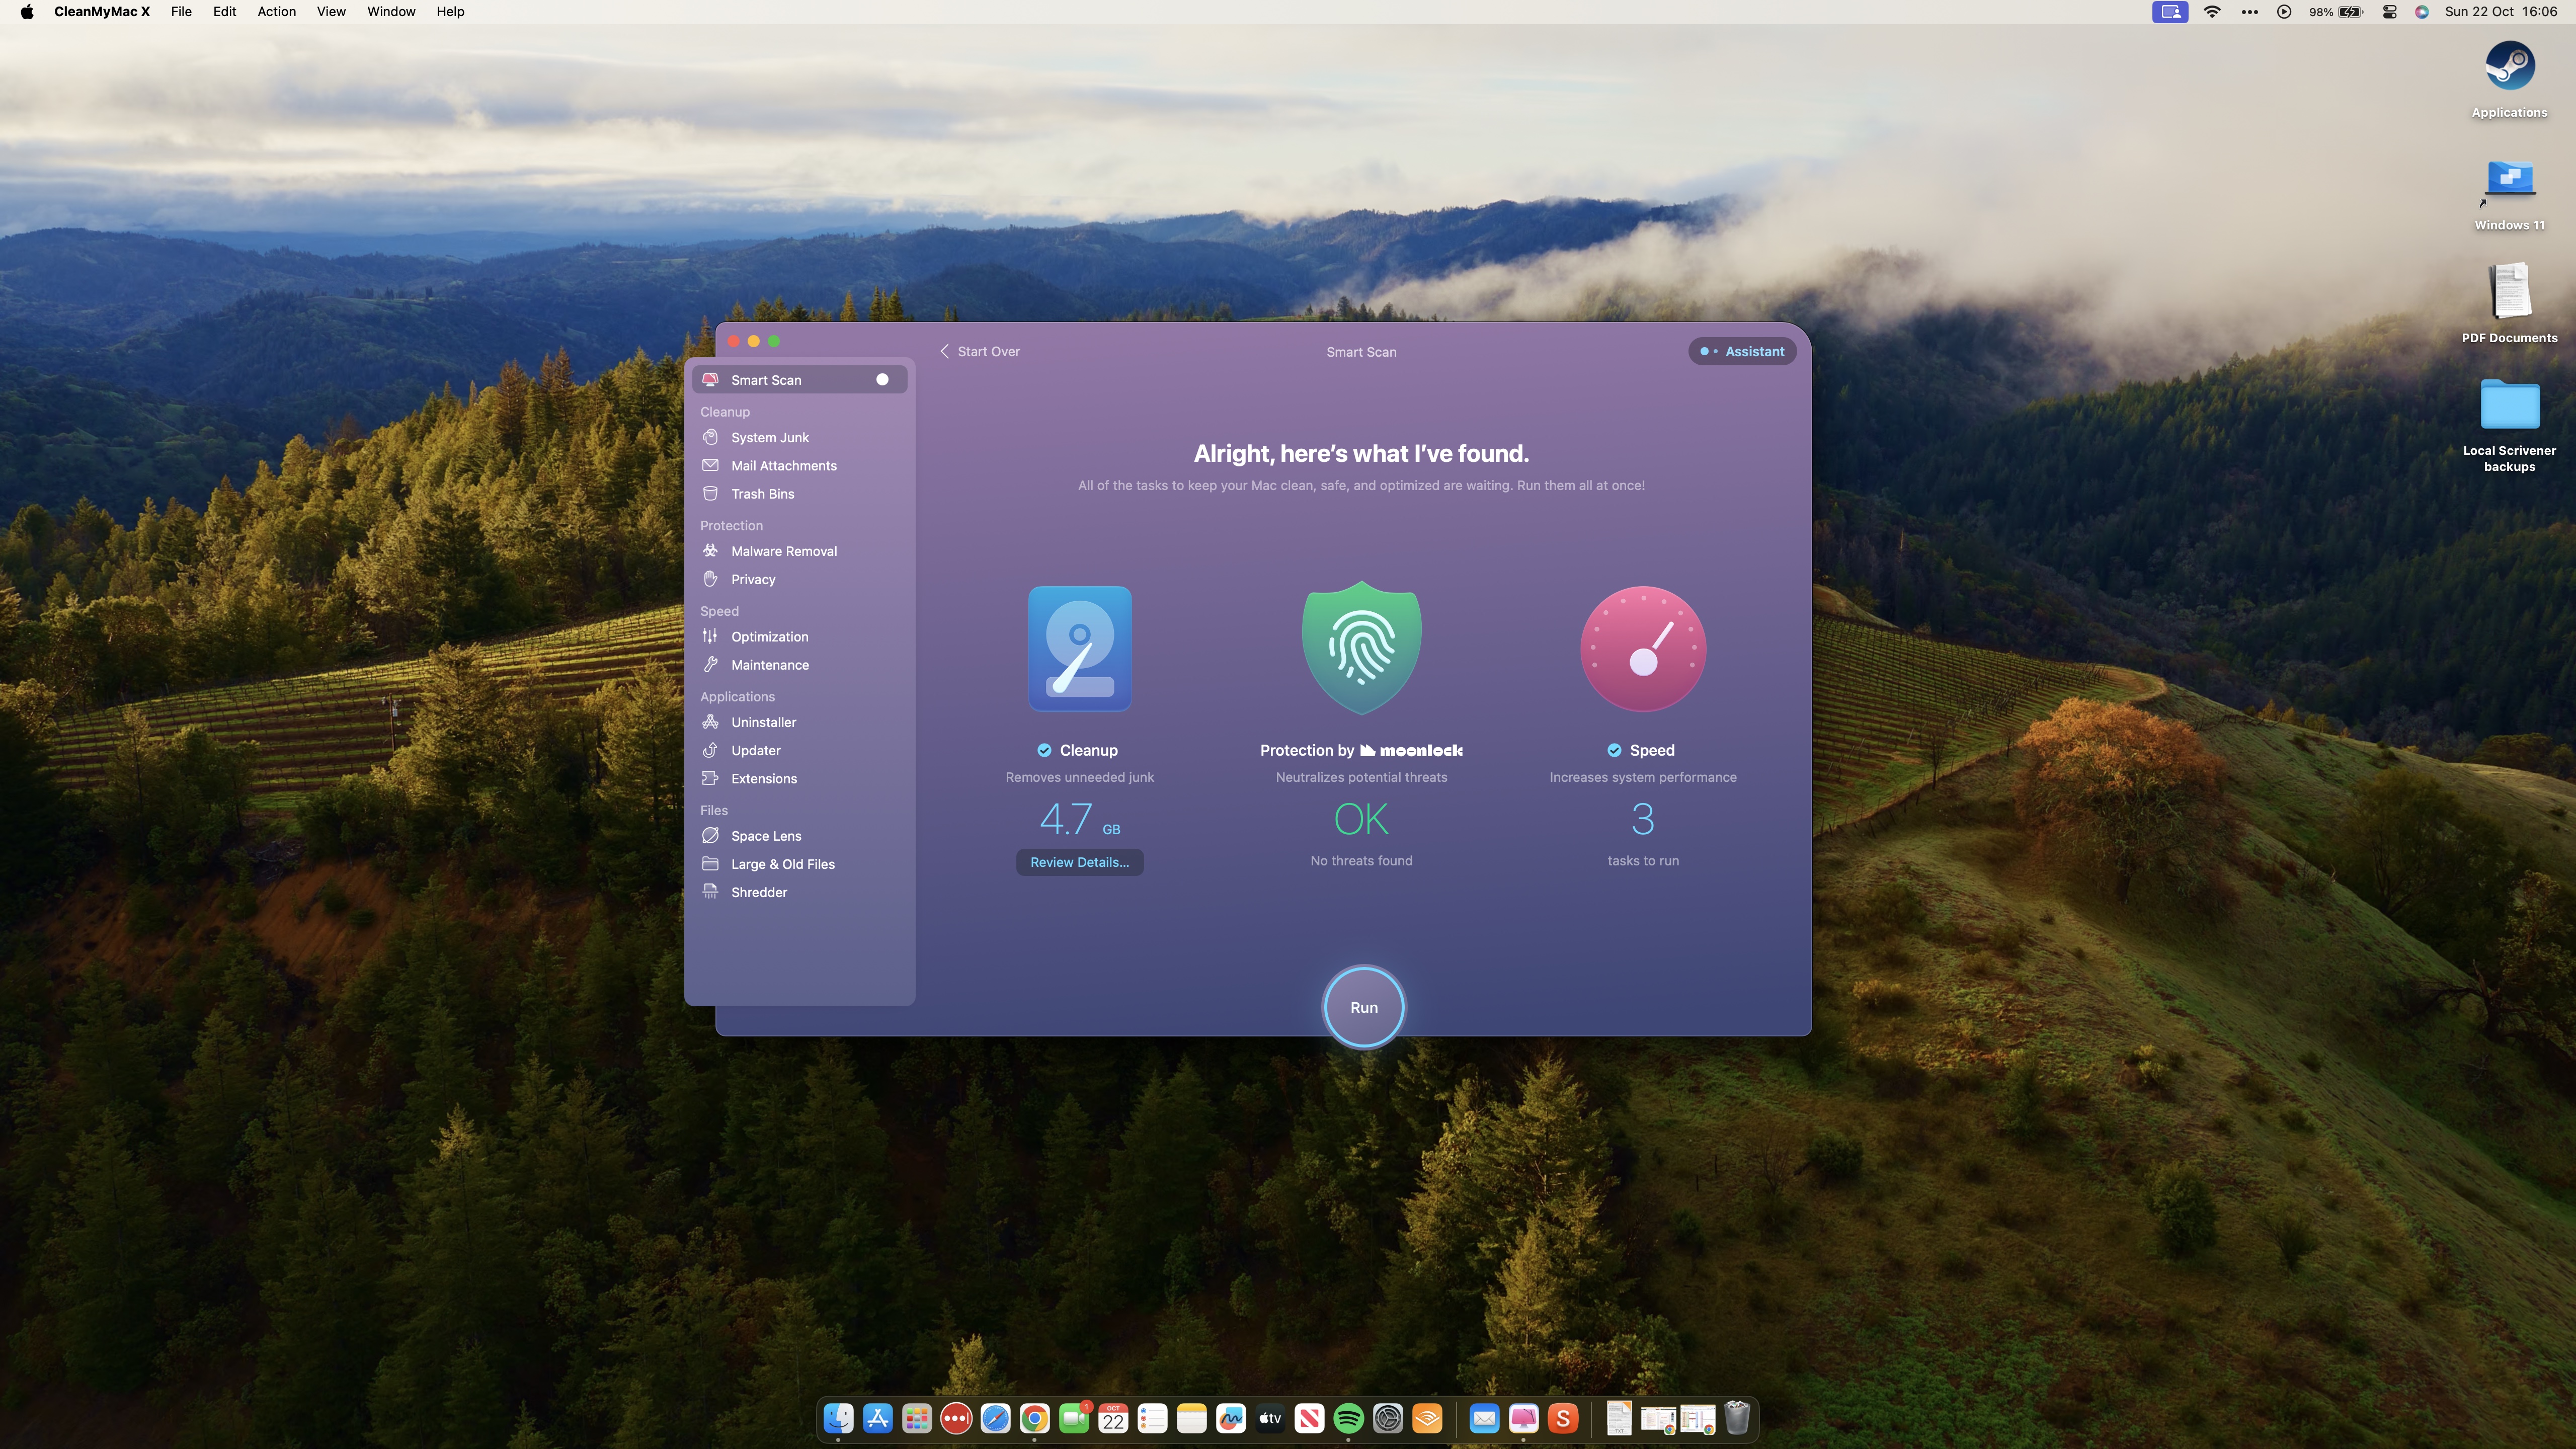Open the Trash in the Dock

tap(1737, 1418)
